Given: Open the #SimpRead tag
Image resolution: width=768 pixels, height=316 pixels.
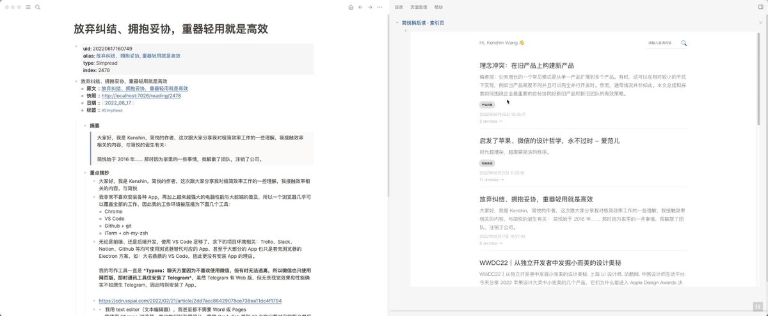Looking at the screenshot, I should 112,110.
